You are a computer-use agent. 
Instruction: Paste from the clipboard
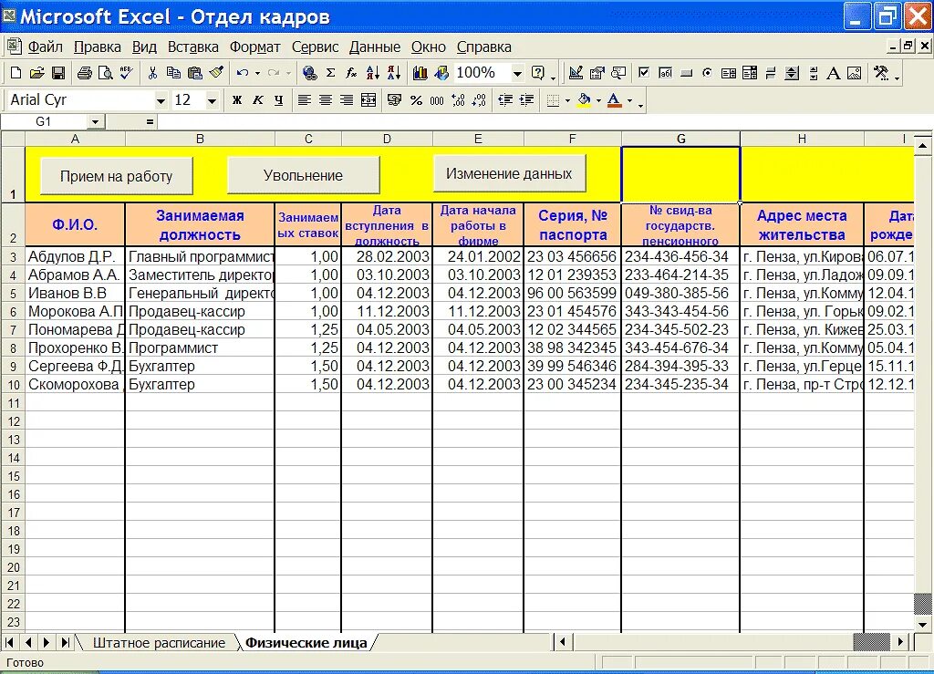tap(195, 73)
